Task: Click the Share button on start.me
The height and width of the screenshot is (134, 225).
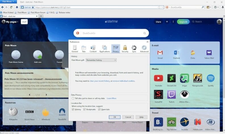Action: tap(158, 22)
